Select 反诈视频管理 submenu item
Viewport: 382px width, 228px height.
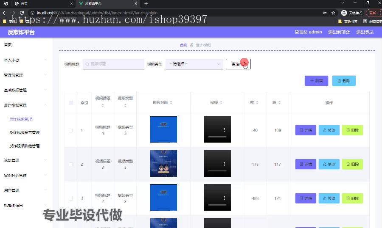pyautogui.click(x=21, y=119)
